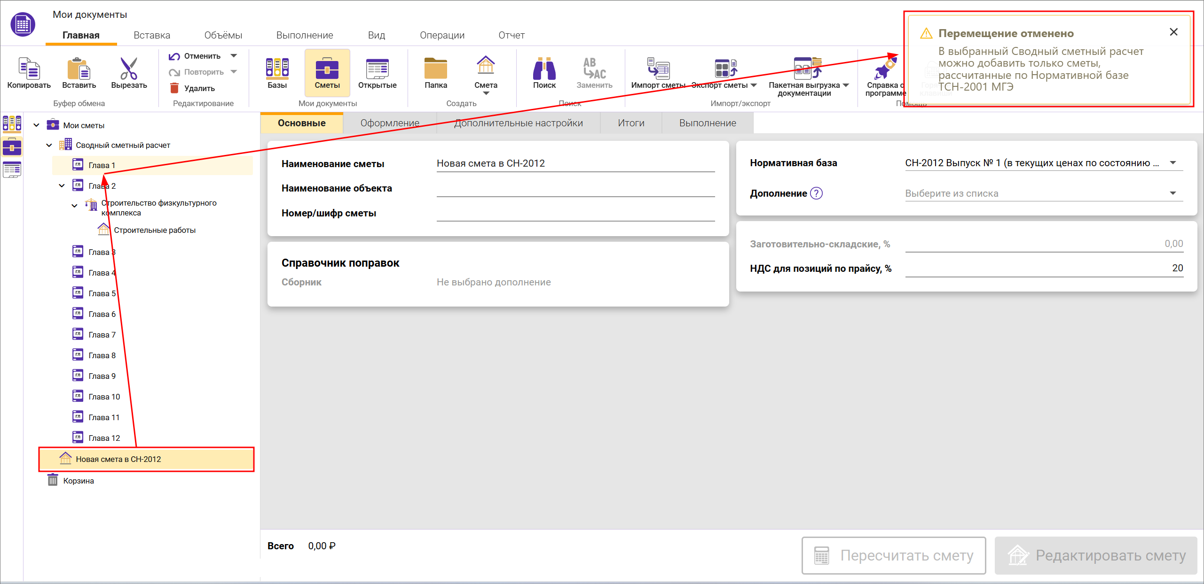Switch to the Операции ribbon tab

(442, 35)
